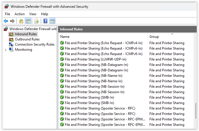Click the vertical scrollbar thumb in rules list
The image size is (199, 131).
tap(196, 111)
